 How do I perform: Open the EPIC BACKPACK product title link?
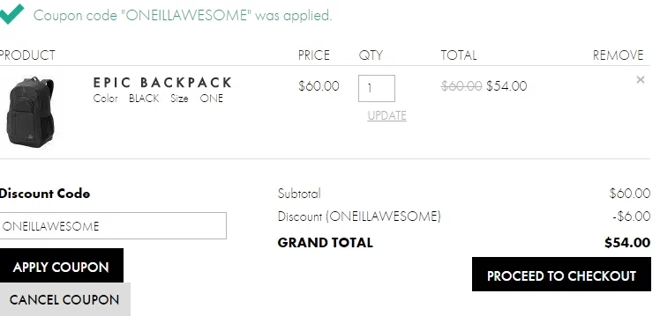(162, 83)
